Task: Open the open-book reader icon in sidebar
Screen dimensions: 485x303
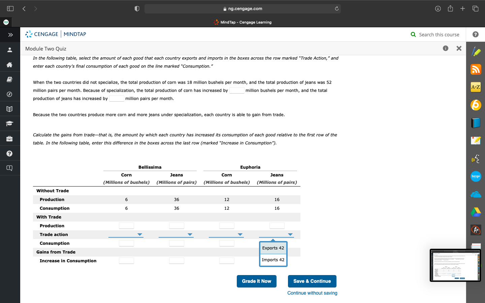Action: coord(9,109)
